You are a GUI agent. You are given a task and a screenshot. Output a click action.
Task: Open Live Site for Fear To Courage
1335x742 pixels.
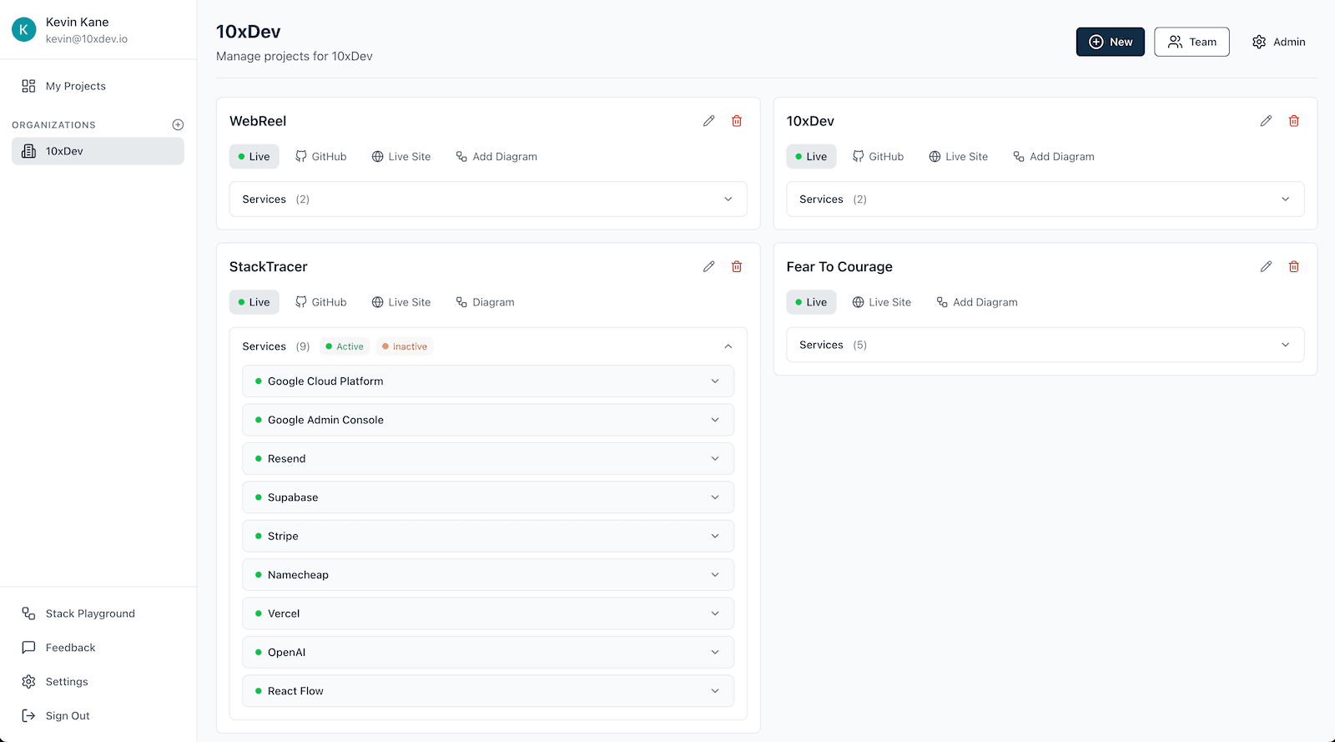[x=882, y=302]
